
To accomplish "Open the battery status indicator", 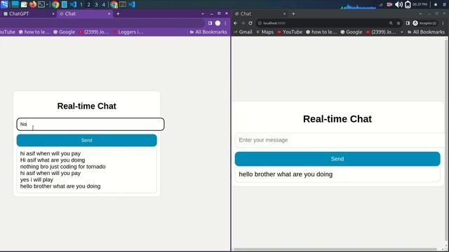I will click(408, 4).
